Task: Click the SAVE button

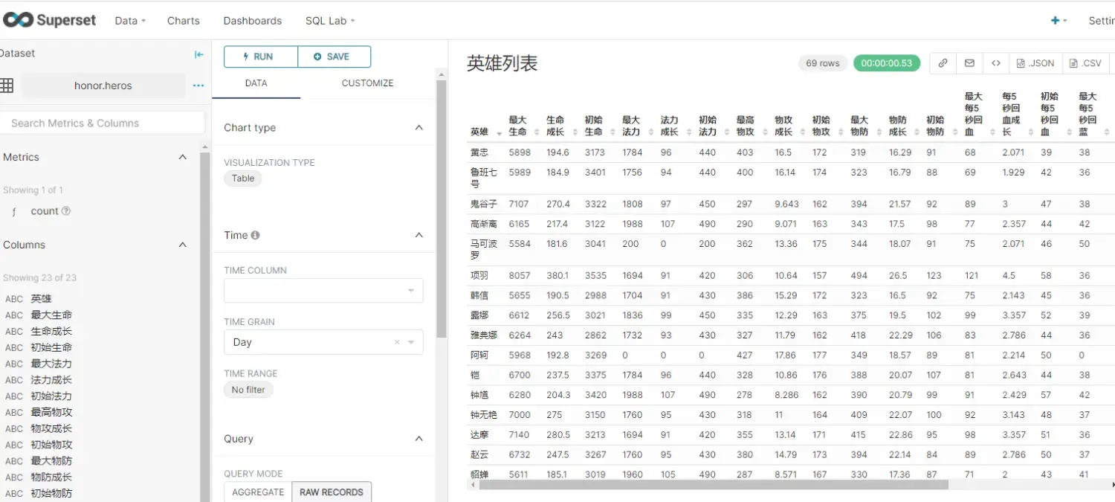Action: tap(334, 56)
